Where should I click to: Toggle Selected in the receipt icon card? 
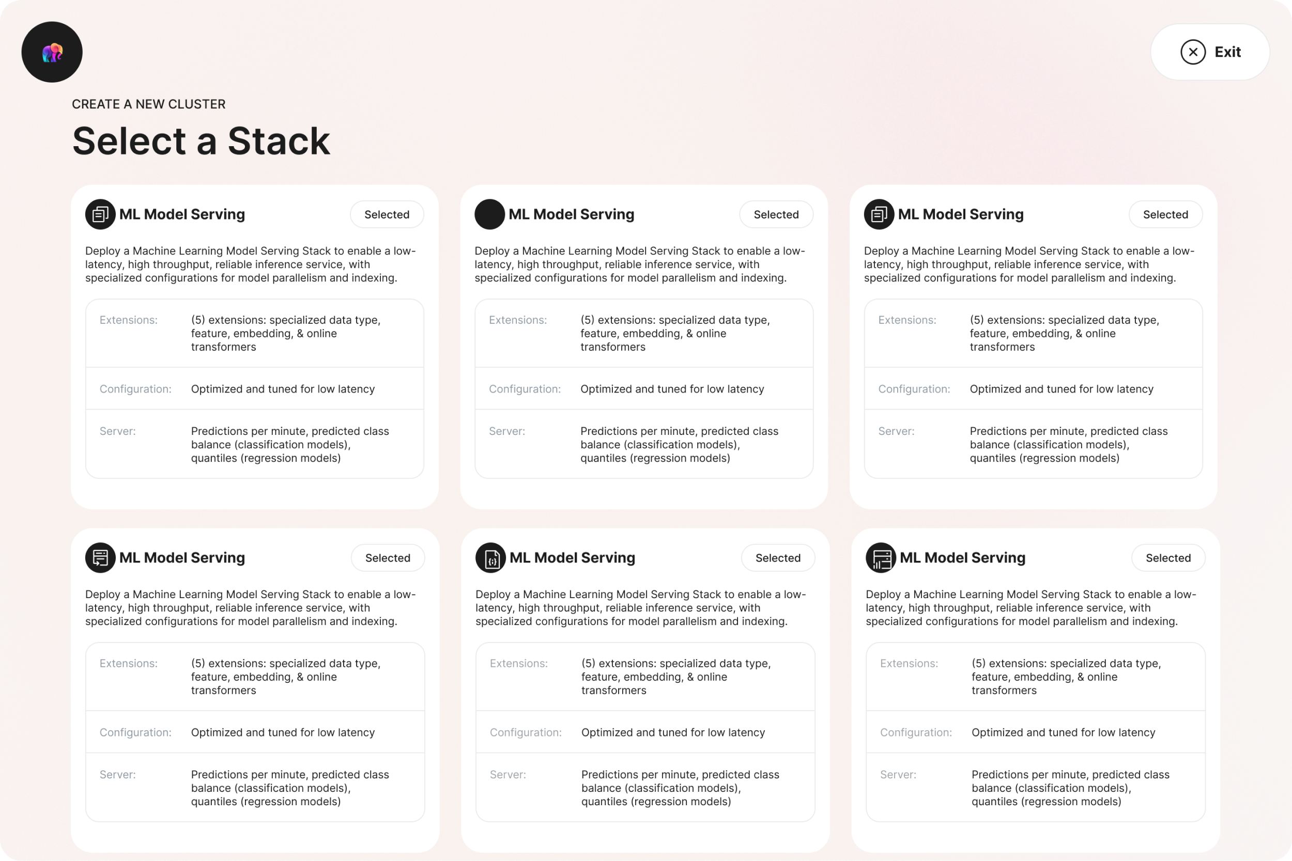388,558
